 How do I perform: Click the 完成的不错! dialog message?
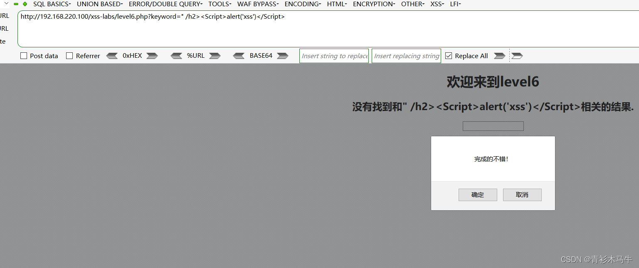click(x=491, y=159)
